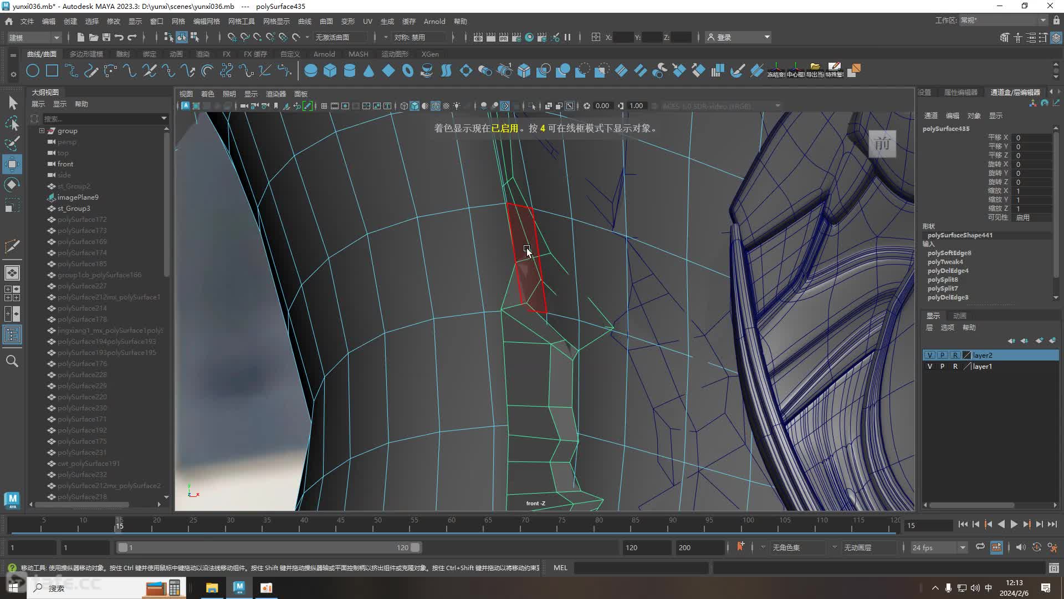Select the NURBS square shelf icon
Viewport: 1064px width, 599px height.
[52, 70]
